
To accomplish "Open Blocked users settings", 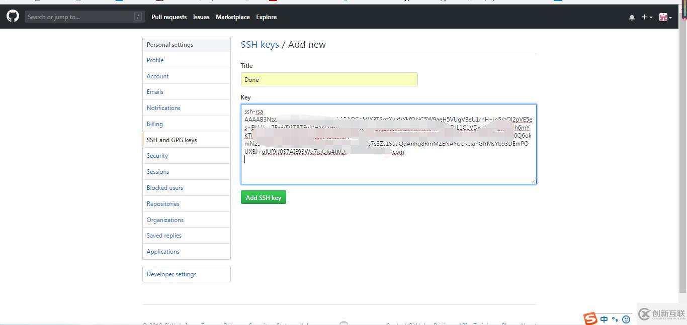I will click(187, 188).
